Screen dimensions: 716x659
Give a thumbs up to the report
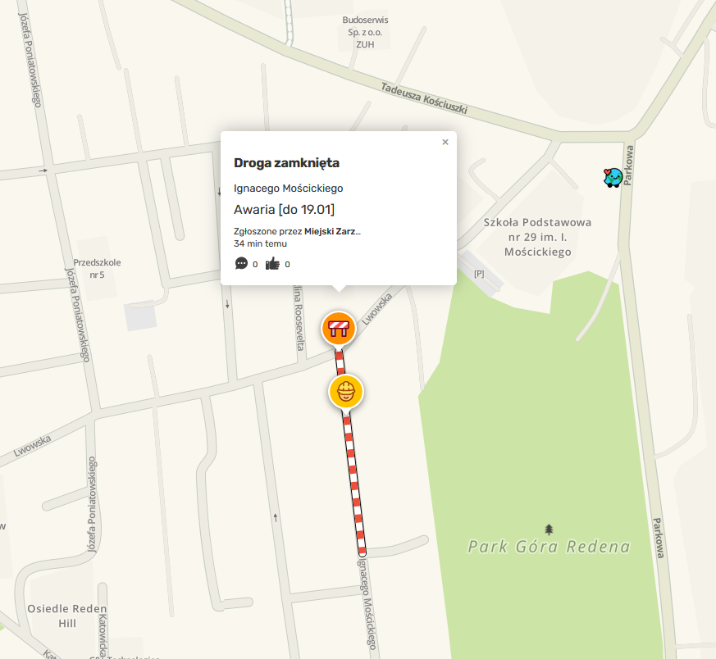click(272, 263)
